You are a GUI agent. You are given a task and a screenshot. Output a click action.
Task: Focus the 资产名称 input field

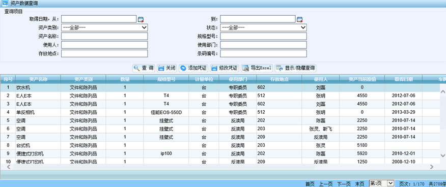coord(104,36)
